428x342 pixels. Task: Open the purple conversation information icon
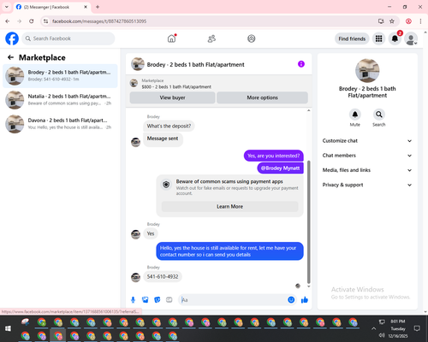pos(301,64)
